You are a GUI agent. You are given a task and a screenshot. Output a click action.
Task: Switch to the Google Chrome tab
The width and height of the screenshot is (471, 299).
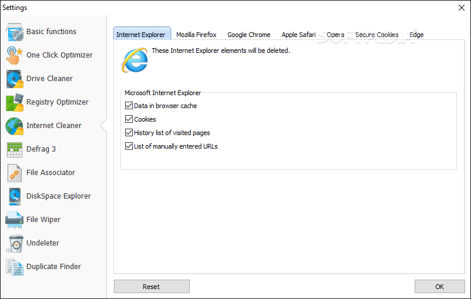tap(249, 35)
